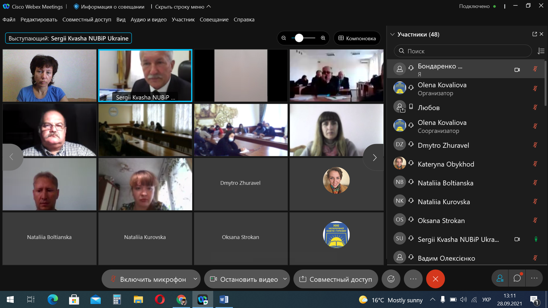548x308 pixels.
Task: Open the Аудио и видео menu
Action: click(148, 19)
